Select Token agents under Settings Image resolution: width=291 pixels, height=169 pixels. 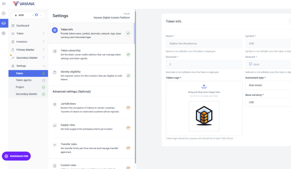24,80
